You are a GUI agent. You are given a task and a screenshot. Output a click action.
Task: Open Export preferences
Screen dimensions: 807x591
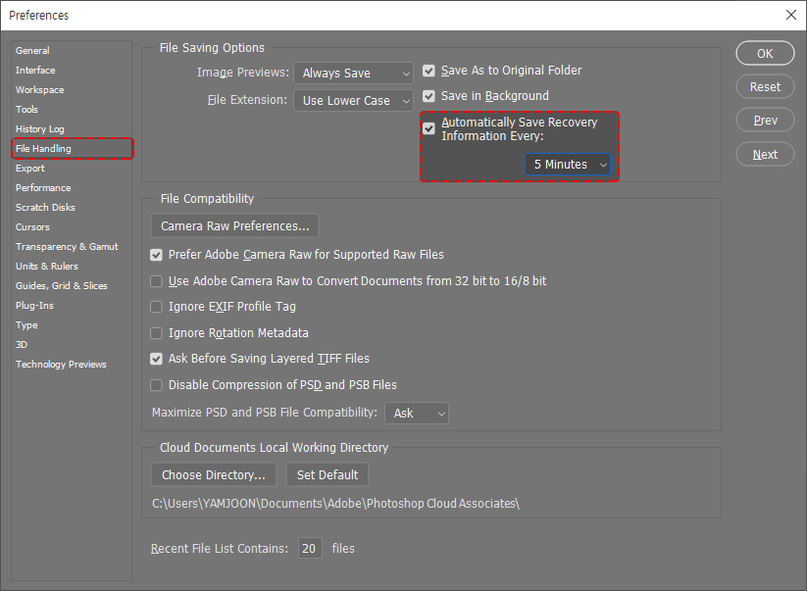tap(29, 169)
